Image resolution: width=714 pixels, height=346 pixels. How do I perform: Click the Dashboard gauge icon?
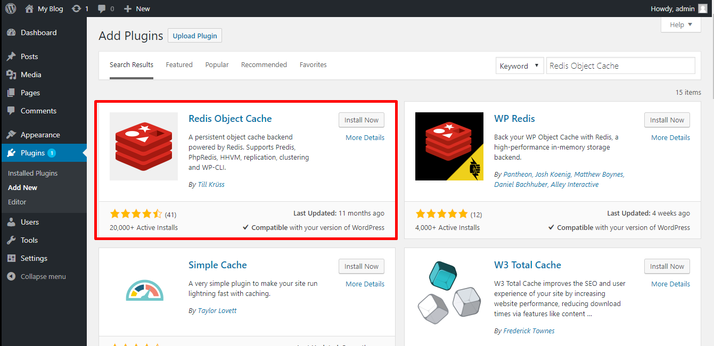11,32
